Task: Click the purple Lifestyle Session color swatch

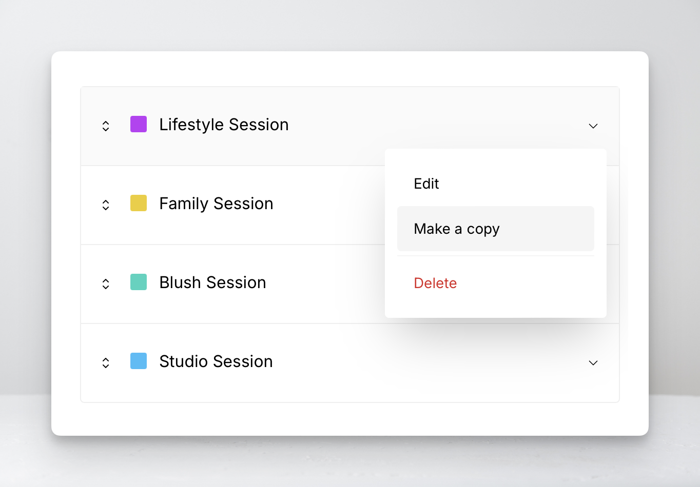Action: click(139, 124)
